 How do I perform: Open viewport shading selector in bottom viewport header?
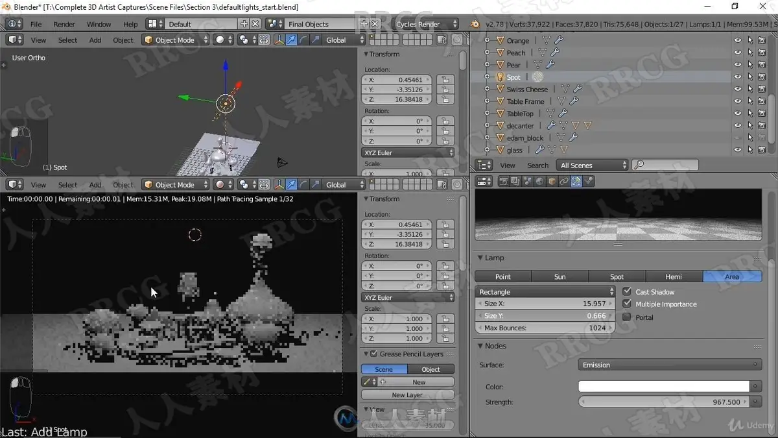point(224,185)
